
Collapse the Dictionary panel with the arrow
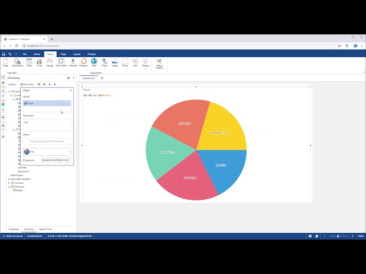coord(74,78)
